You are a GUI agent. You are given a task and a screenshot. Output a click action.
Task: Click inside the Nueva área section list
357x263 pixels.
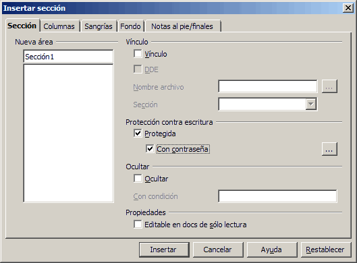coord(68,133)
